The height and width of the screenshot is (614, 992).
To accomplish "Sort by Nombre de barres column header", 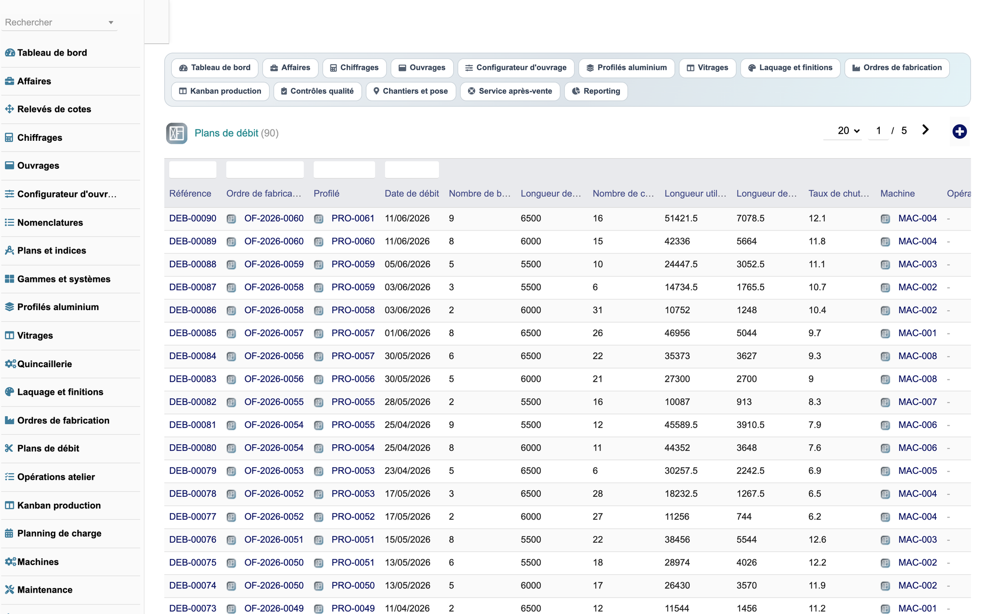I will (480, 194).
